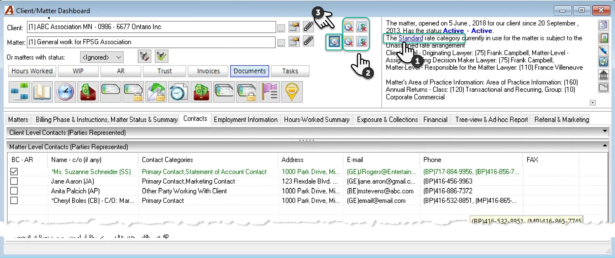Open the Employment Information tab
The image size is (615, 258).
click(x=245, y=119)
